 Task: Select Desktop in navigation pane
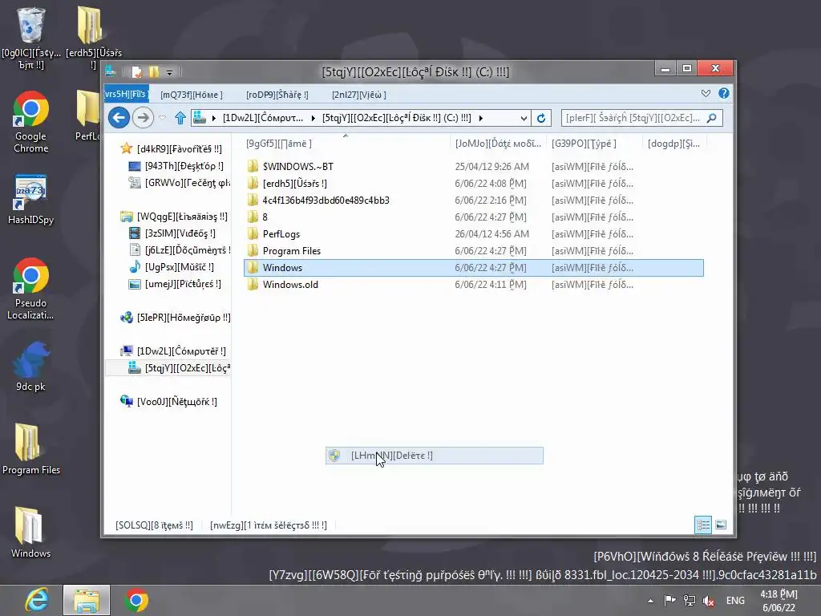(176, 166)
